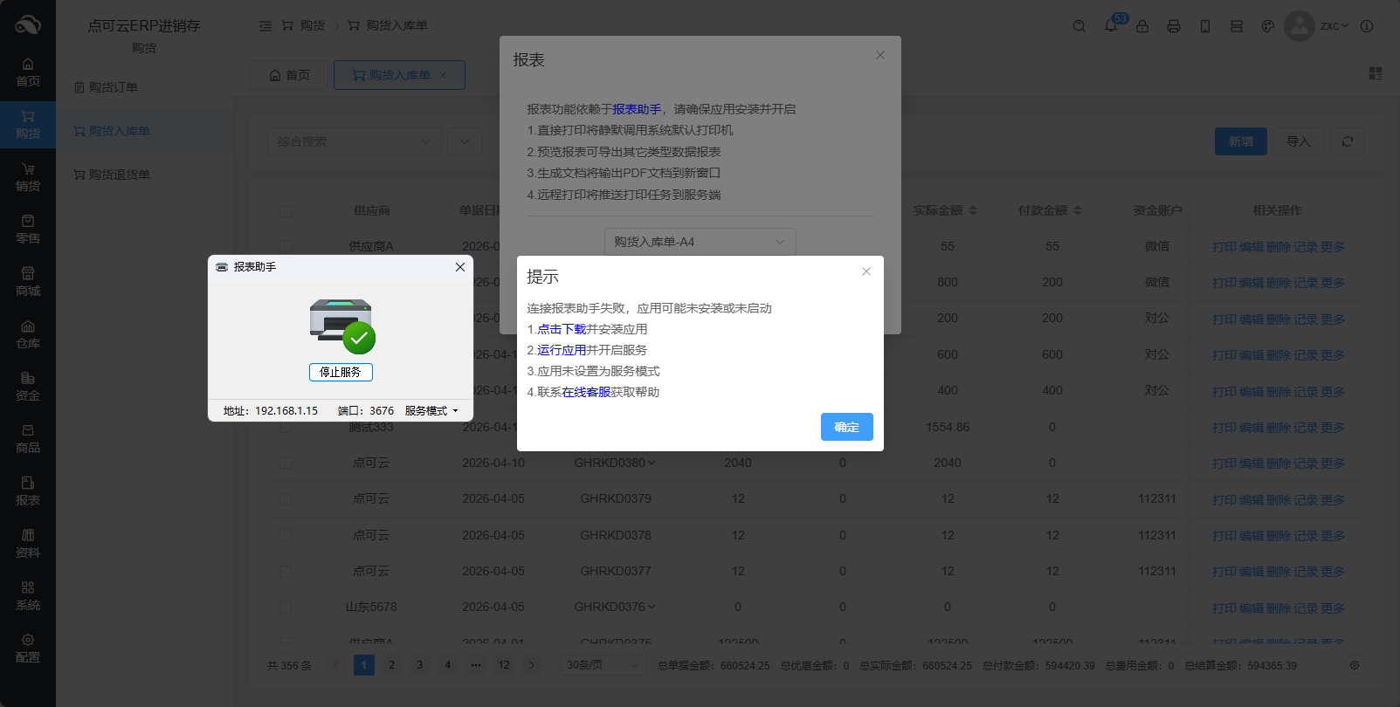Open the theme palette icon
1400x707 pixels.
(1267, 26)
